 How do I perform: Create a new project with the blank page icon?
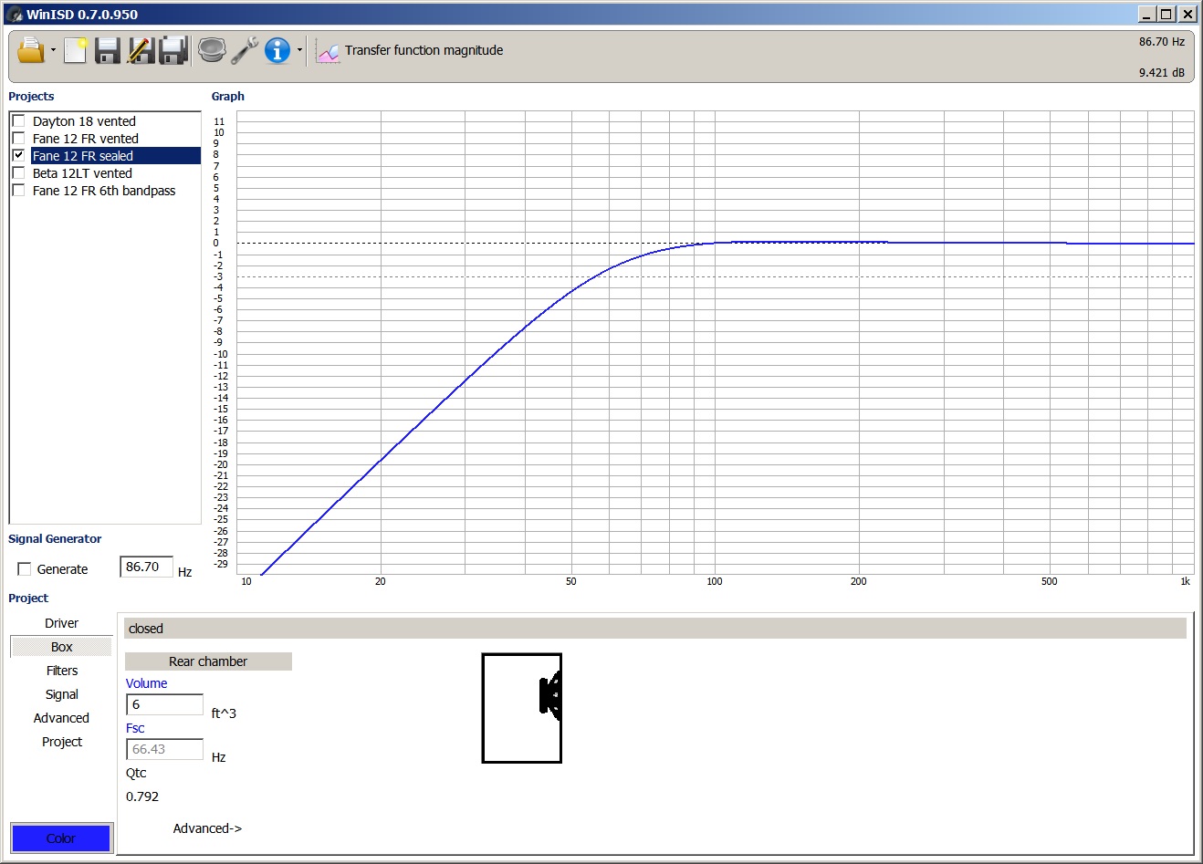tap(76, 50)
